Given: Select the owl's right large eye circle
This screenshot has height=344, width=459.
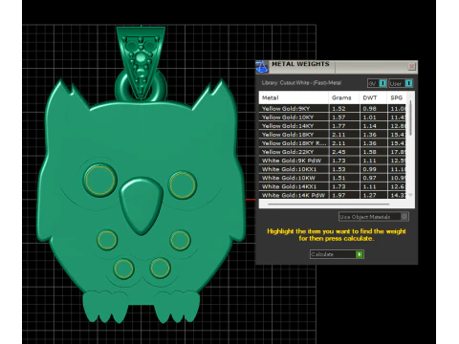Looking at the screenshot, I should click(x=183, y=184).
